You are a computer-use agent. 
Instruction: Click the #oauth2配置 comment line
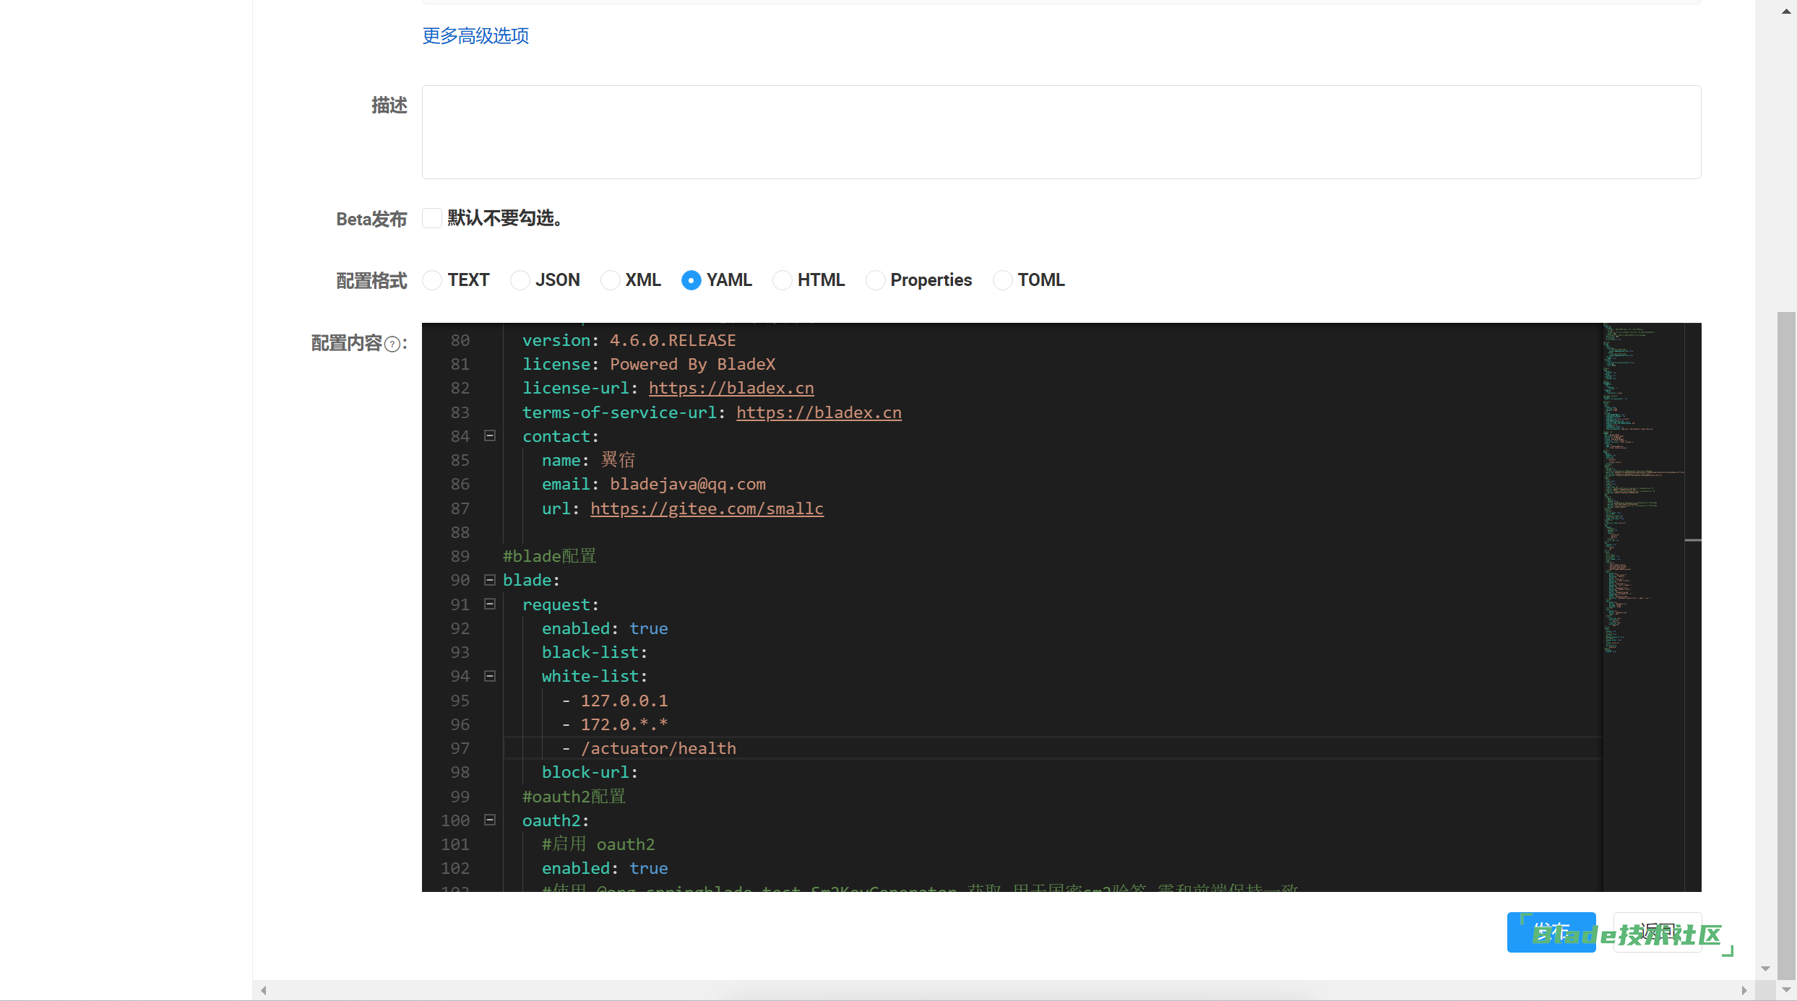click(574, 797)
